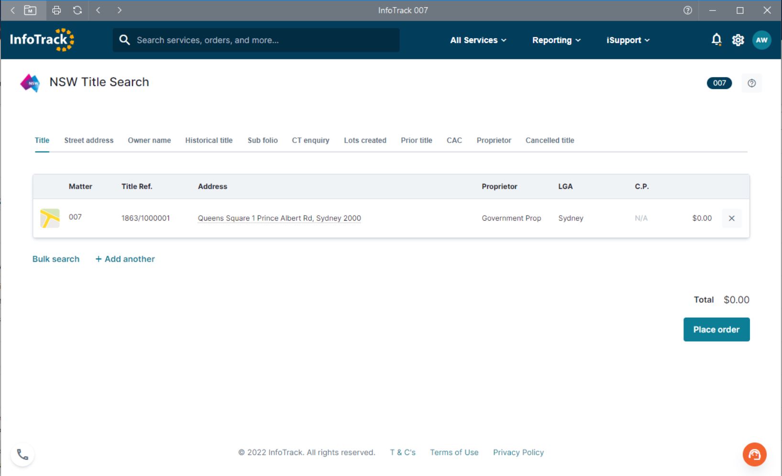Expand the All Services dropdown
This screenshot has height=476, width=782.
478,40
